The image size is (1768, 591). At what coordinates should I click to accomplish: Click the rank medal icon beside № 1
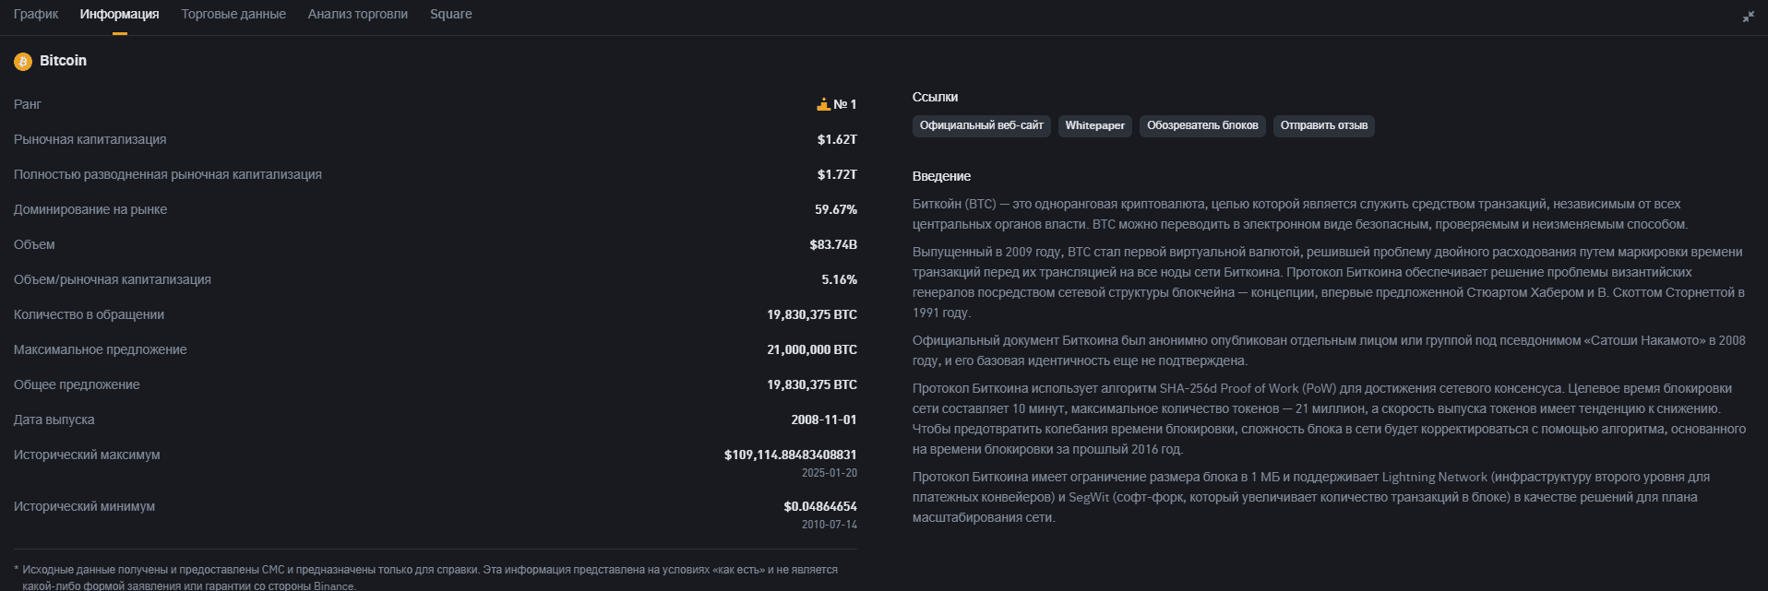click(823, 104)
